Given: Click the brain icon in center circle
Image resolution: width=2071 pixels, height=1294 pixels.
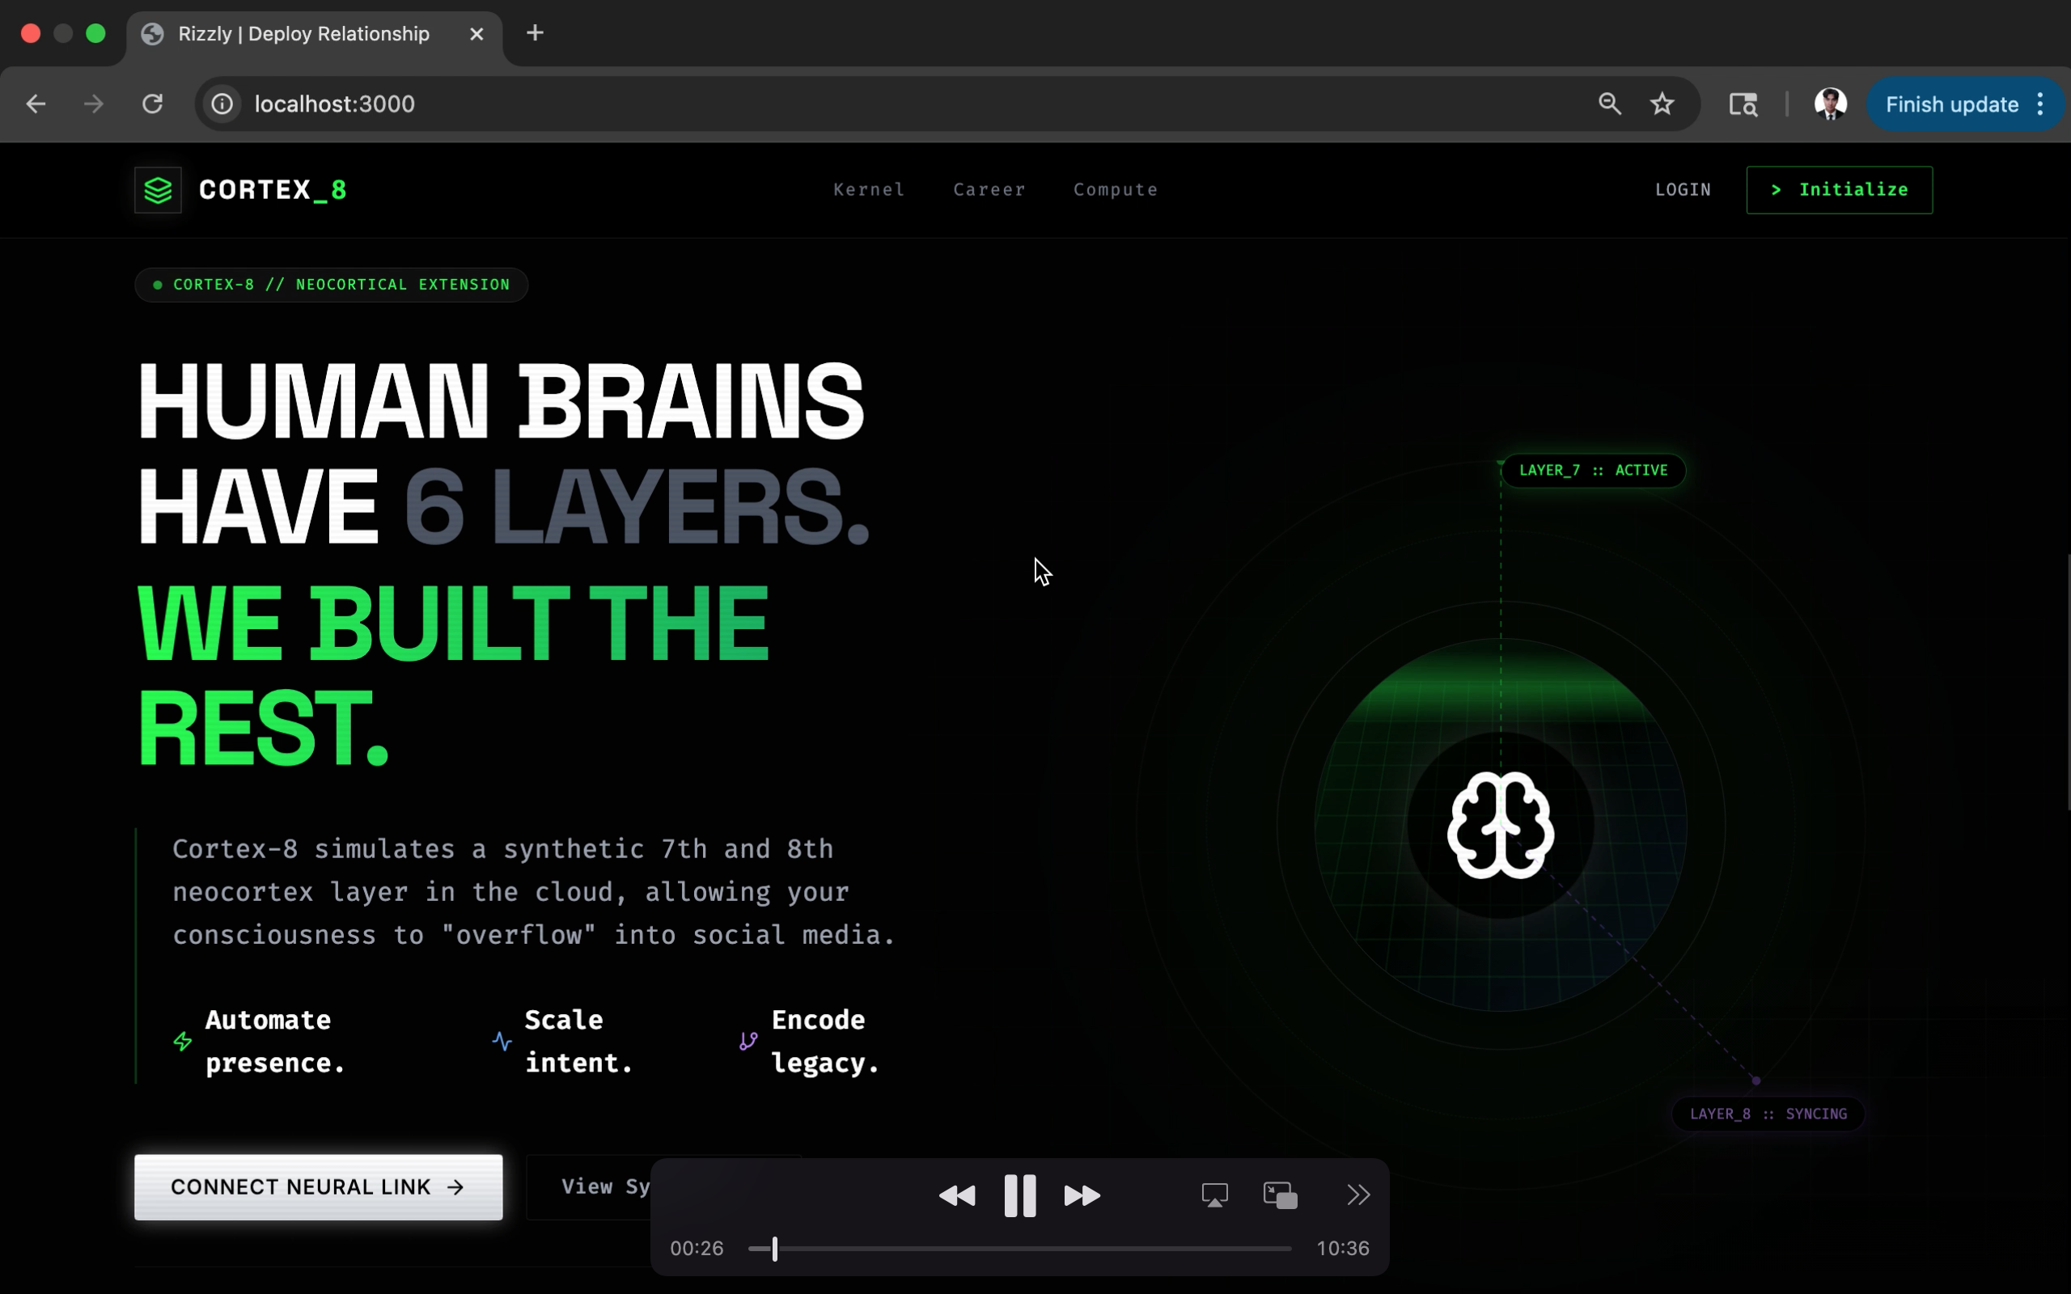Looking at the screenshot, I should [1500, 825].
